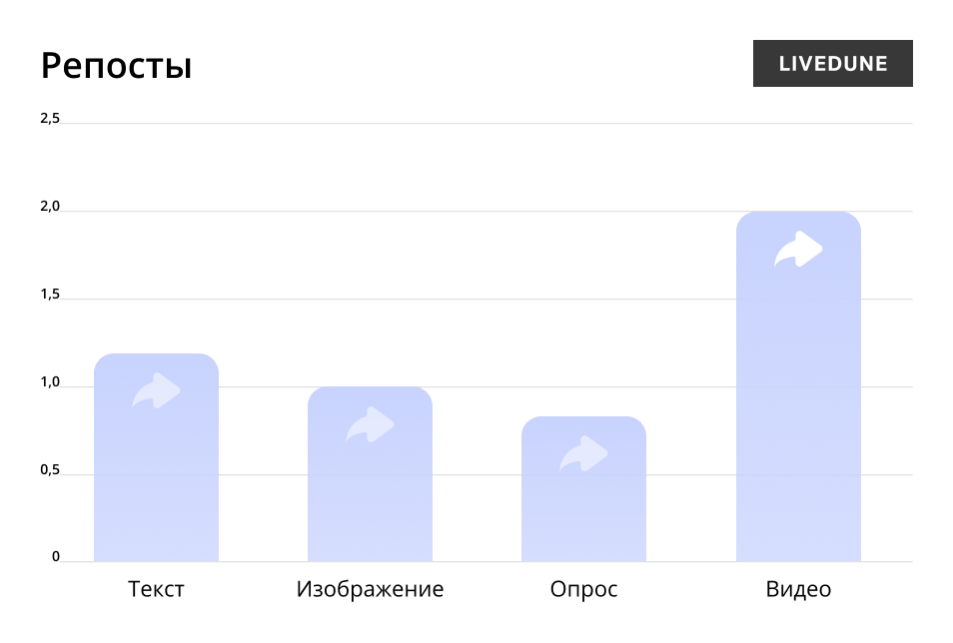The image size is (953, 643).
Task: Click the share arrow icon on Опрос bar
Action: pyautogui.click(x=583, y=454)
